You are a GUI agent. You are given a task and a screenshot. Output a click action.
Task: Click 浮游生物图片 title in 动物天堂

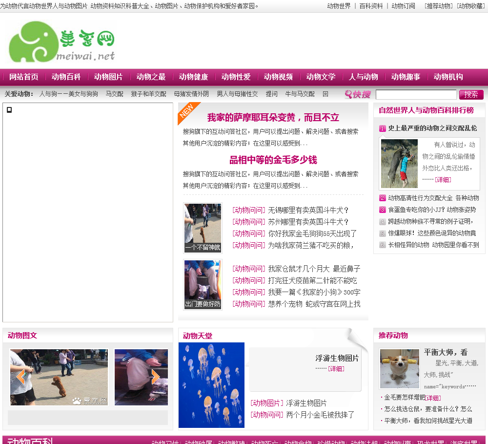point(337,359)
